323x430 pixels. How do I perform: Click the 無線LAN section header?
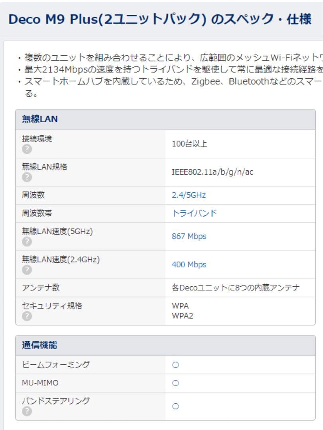click(x=165, y=119)
